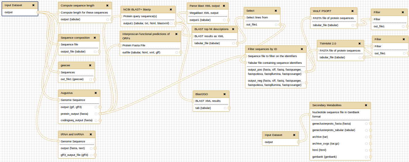Click the 'Select lines from' label
This screenshot has width=409, height=162.
pyautogui.click(x=257, y=17)
